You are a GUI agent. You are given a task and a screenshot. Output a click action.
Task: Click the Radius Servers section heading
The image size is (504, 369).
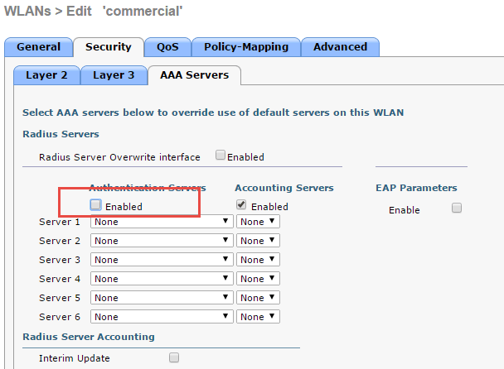click(61, 134)
